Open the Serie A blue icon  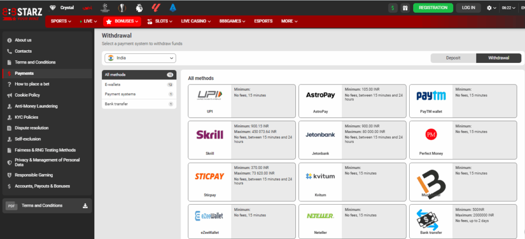tap(173, 8)
